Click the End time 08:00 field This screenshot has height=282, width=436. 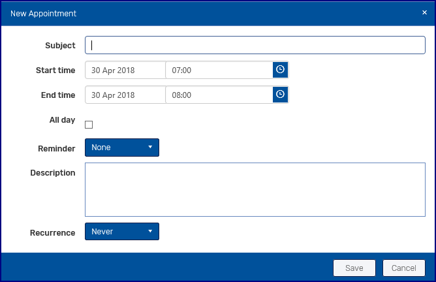pyautogui.click(x=219, y=95)
